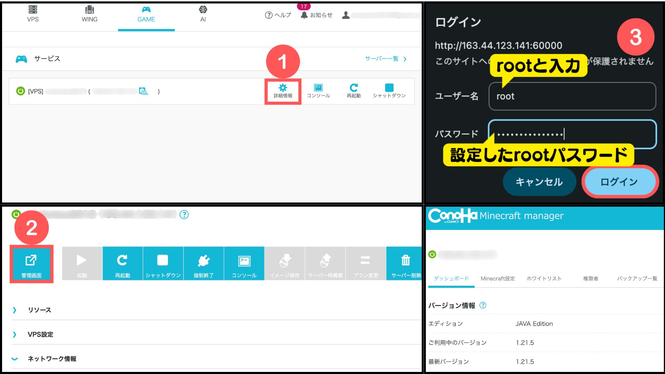
Task: Click 強制終了 force stop button
Action: click(204, 264)
